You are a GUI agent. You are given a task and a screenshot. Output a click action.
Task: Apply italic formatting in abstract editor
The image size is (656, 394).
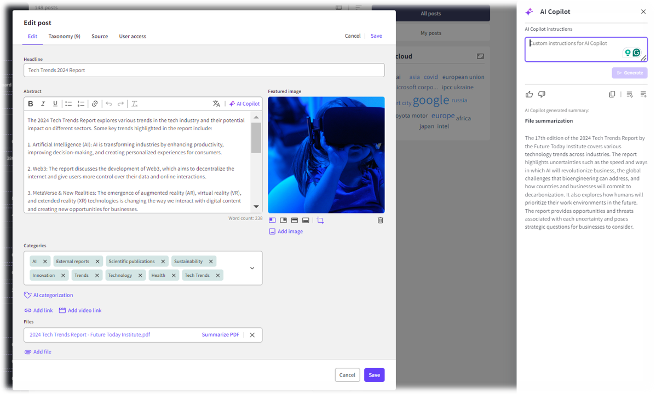tap(43, 104)
